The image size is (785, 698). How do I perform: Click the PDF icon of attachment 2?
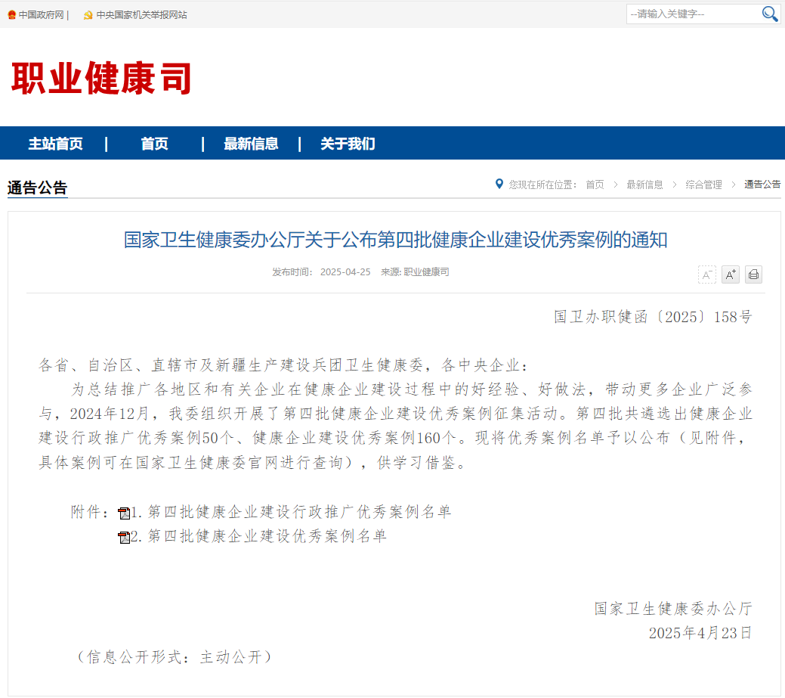coord(124,538)
